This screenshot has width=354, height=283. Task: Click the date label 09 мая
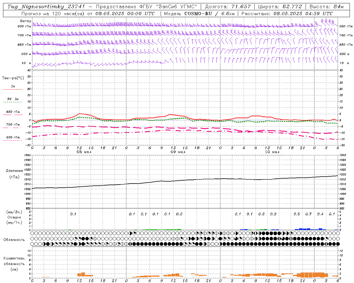click(178, 152)
